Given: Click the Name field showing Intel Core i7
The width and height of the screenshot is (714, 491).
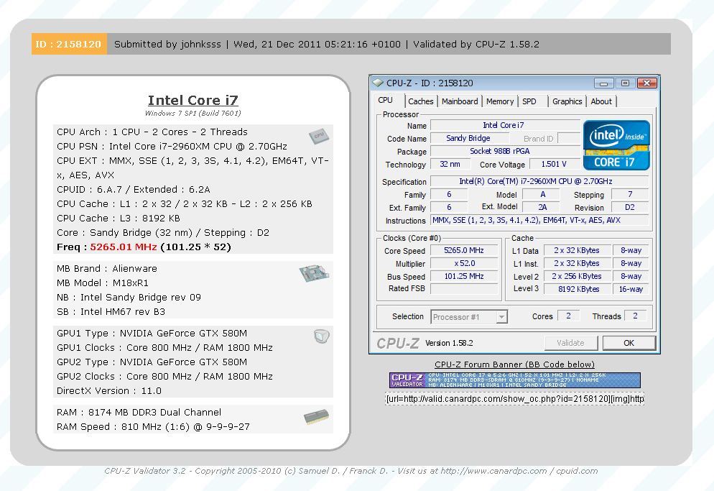Looking at the screenshot, I should click(504, 125).
